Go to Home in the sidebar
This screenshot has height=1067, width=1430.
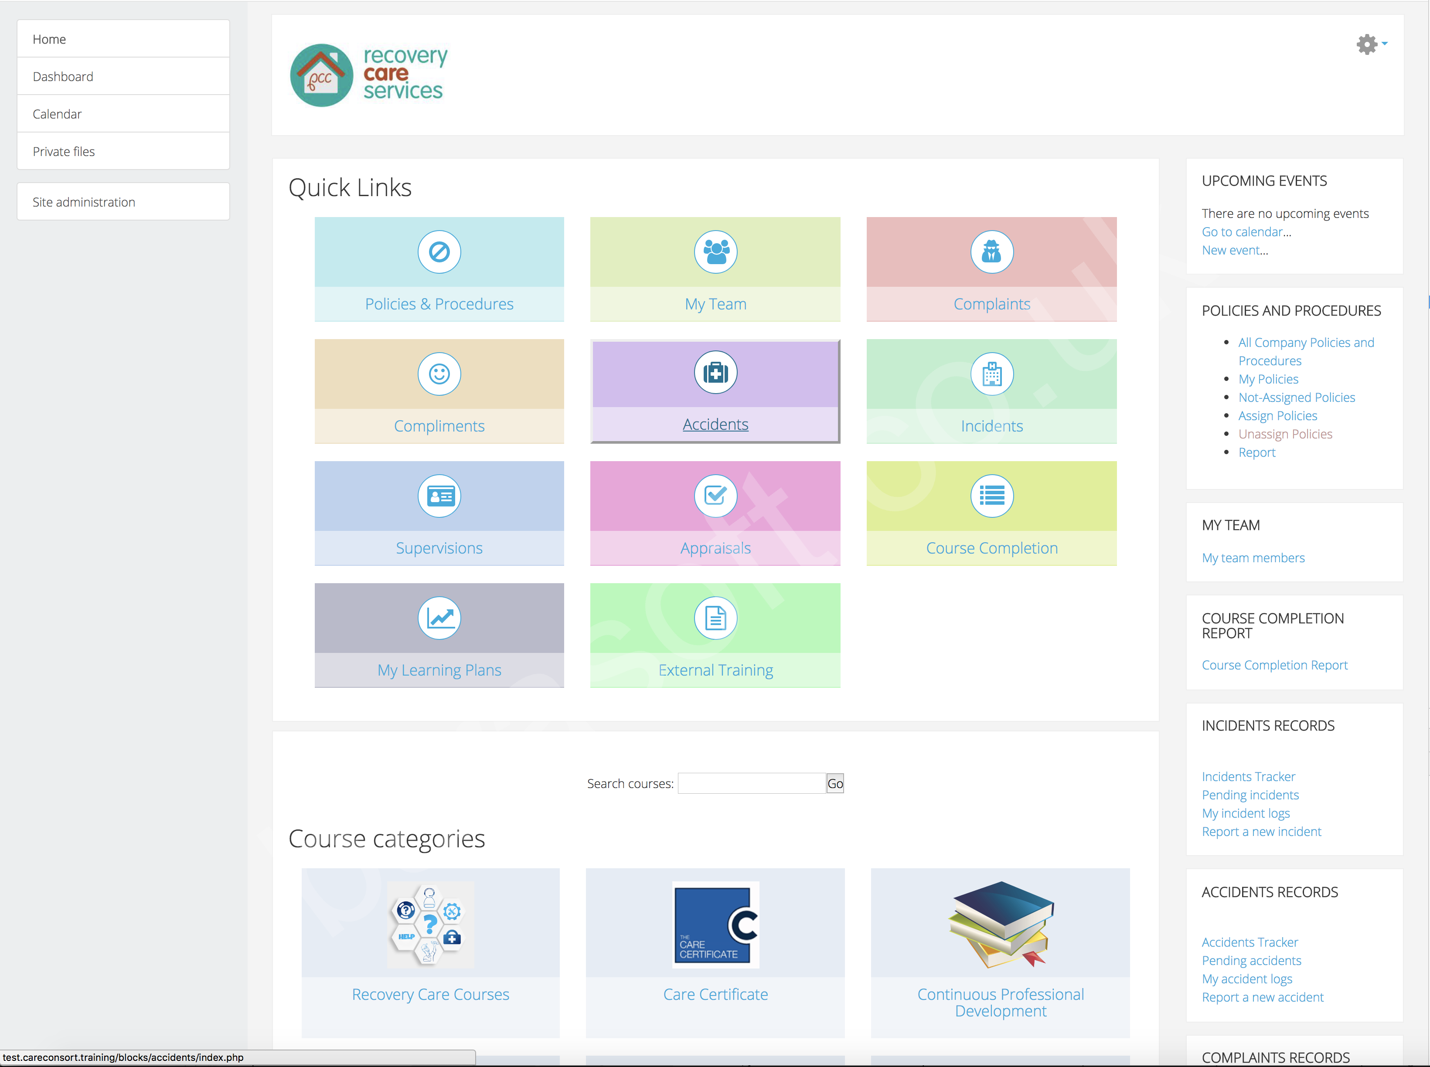(123, 39)
